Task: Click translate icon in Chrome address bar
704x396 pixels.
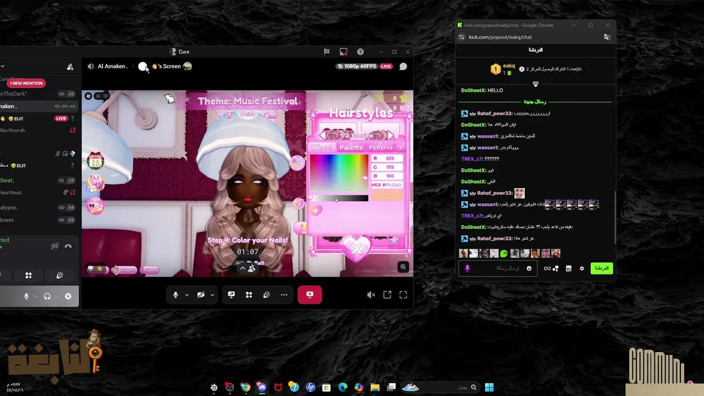Action: [607, 37]
